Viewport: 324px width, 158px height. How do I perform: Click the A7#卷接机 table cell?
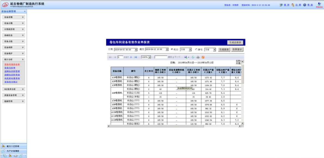coord(117,101)
